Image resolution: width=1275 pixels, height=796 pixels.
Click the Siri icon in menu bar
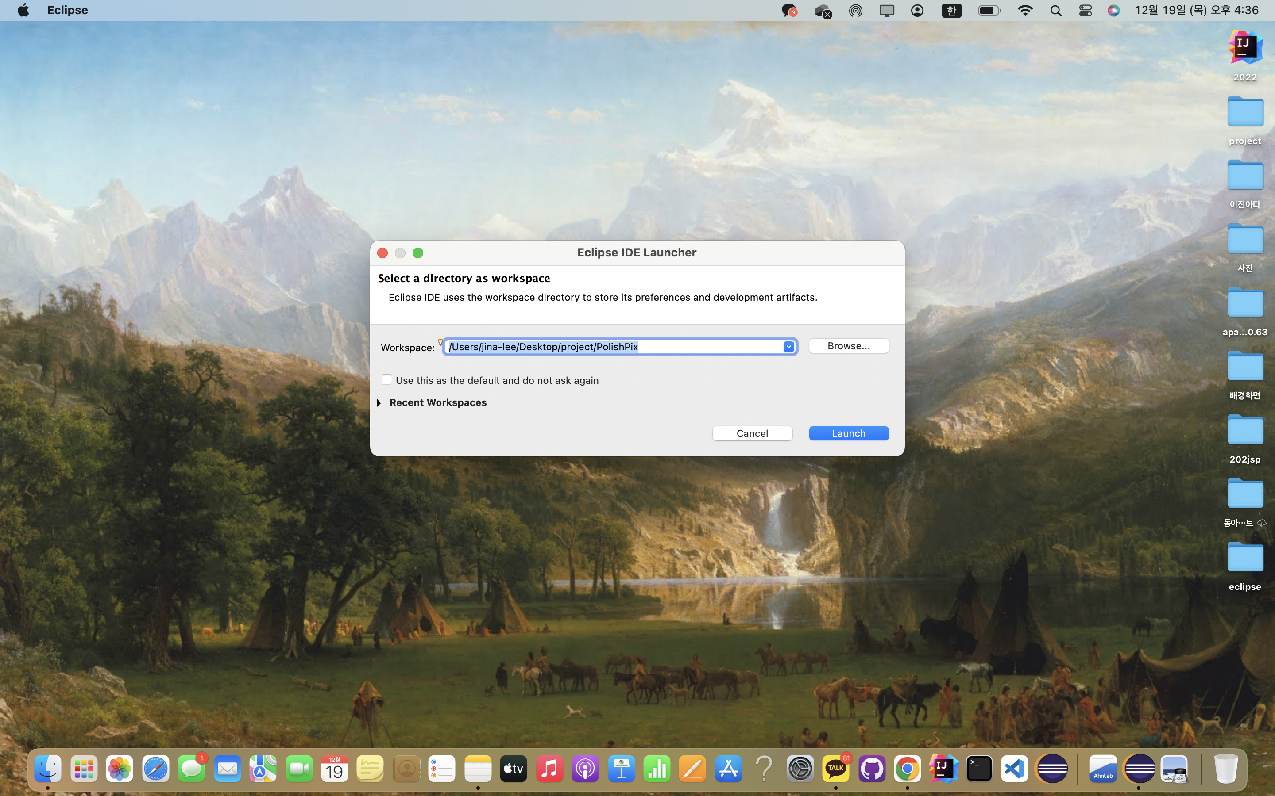1113,11
